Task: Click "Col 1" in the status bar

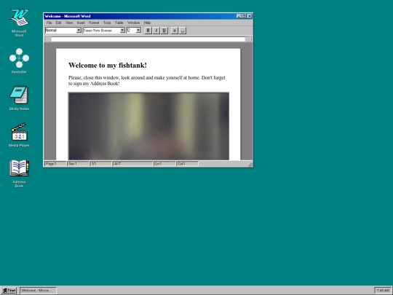Action: (187, 164)
